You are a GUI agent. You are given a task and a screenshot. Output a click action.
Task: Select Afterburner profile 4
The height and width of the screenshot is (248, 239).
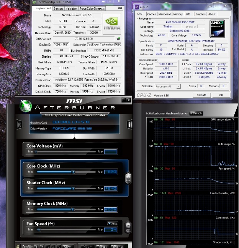click(53, 246)
